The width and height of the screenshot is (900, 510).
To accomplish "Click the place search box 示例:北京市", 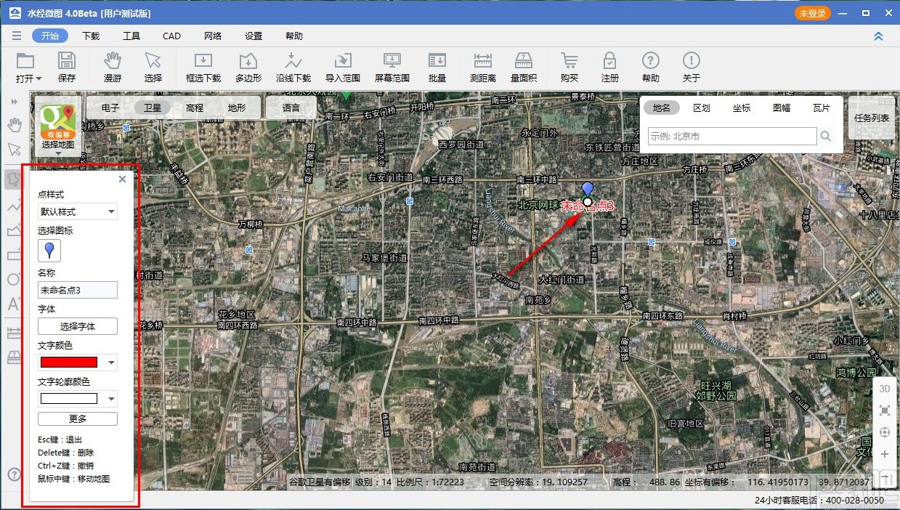I will coord(732,136).
